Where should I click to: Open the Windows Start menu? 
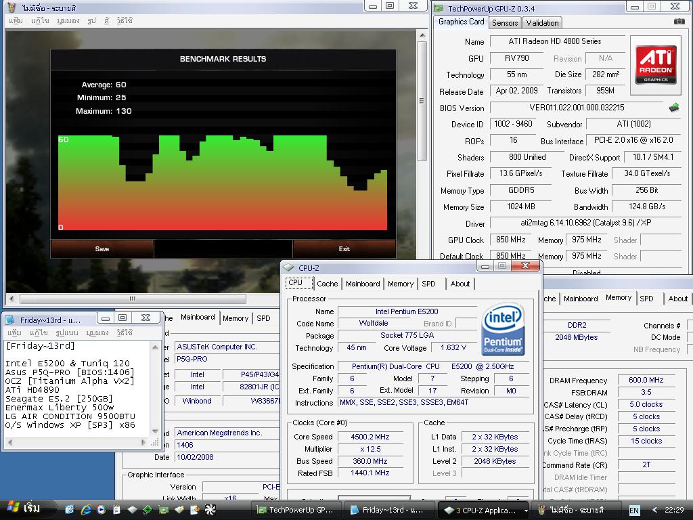[24, 508]
